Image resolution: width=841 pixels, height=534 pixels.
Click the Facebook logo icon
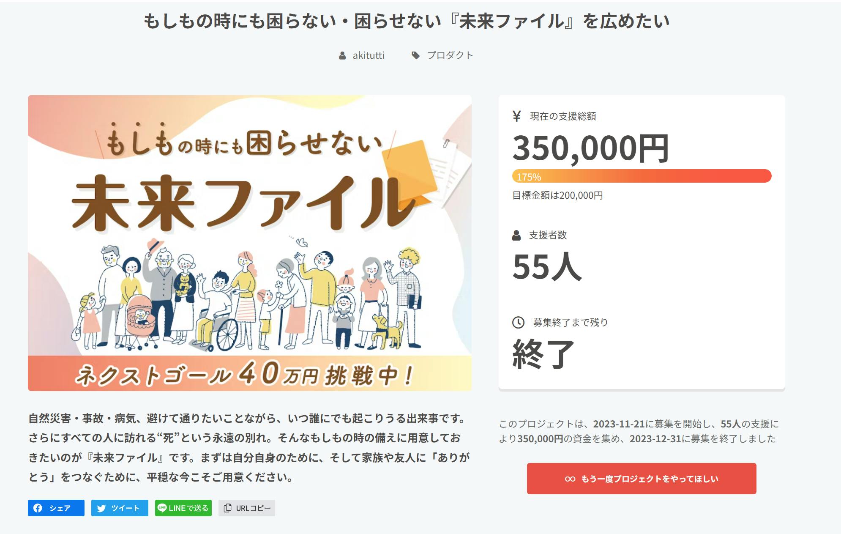38,508
